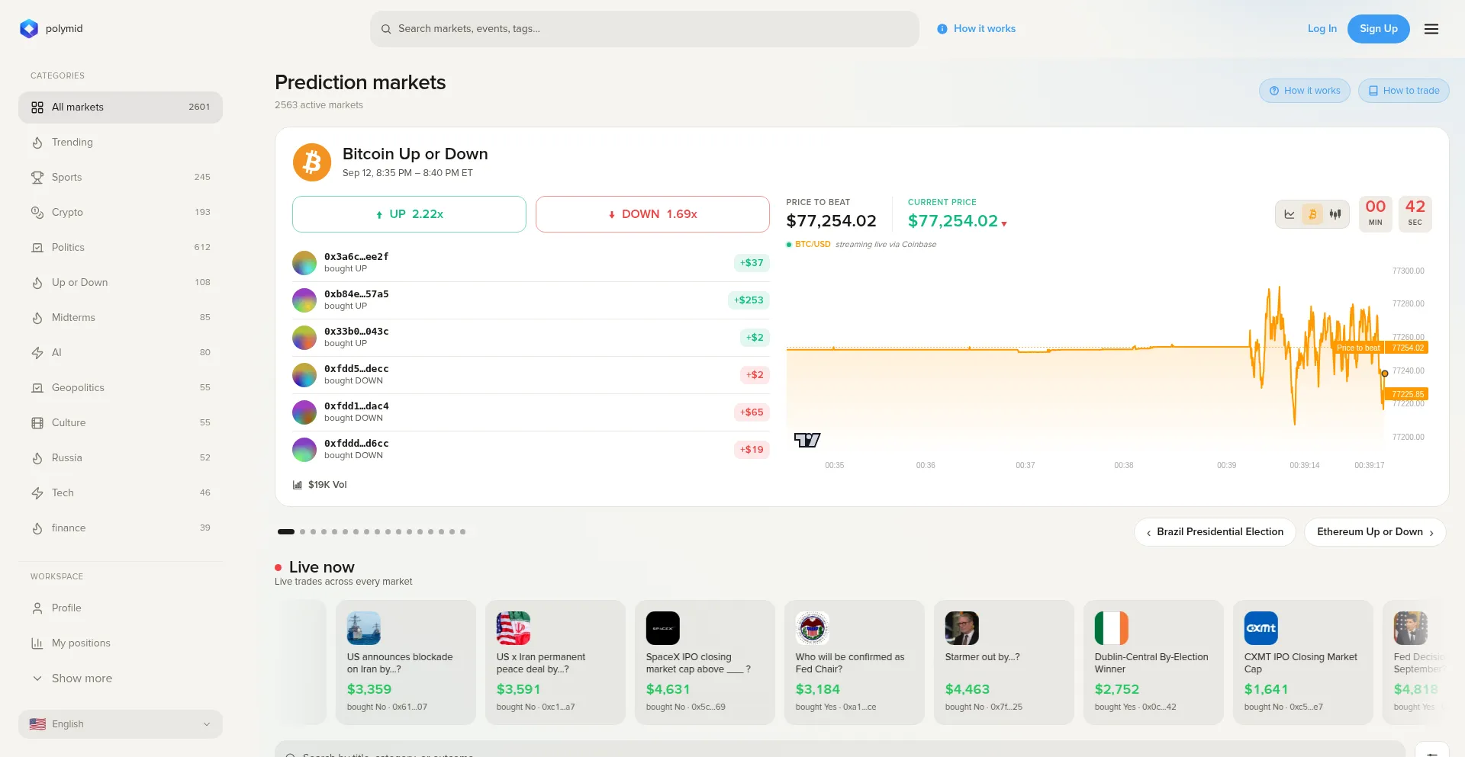Bet DOWN at 1.69x on Bitcoin
The image size is (1465, 757).
[x=652, y=214]
